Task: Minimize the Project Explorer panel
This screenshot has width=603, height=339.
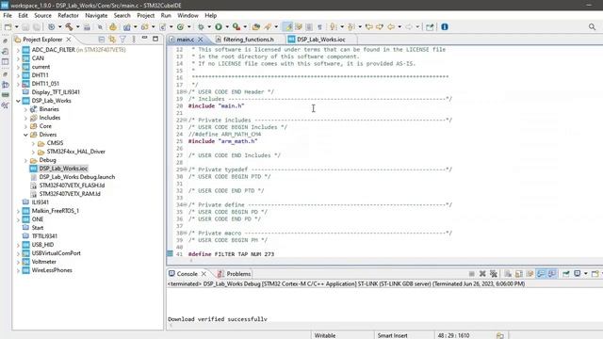Action: tap(144, 39)
